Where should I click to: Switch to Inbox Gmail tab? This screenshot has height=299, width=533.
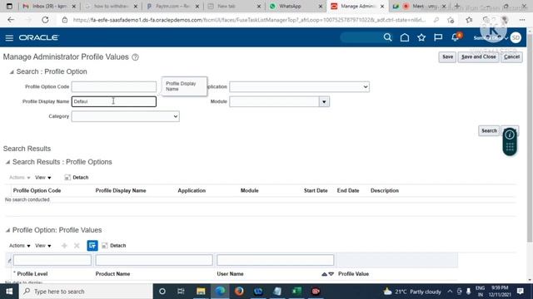tap(50, 6)
